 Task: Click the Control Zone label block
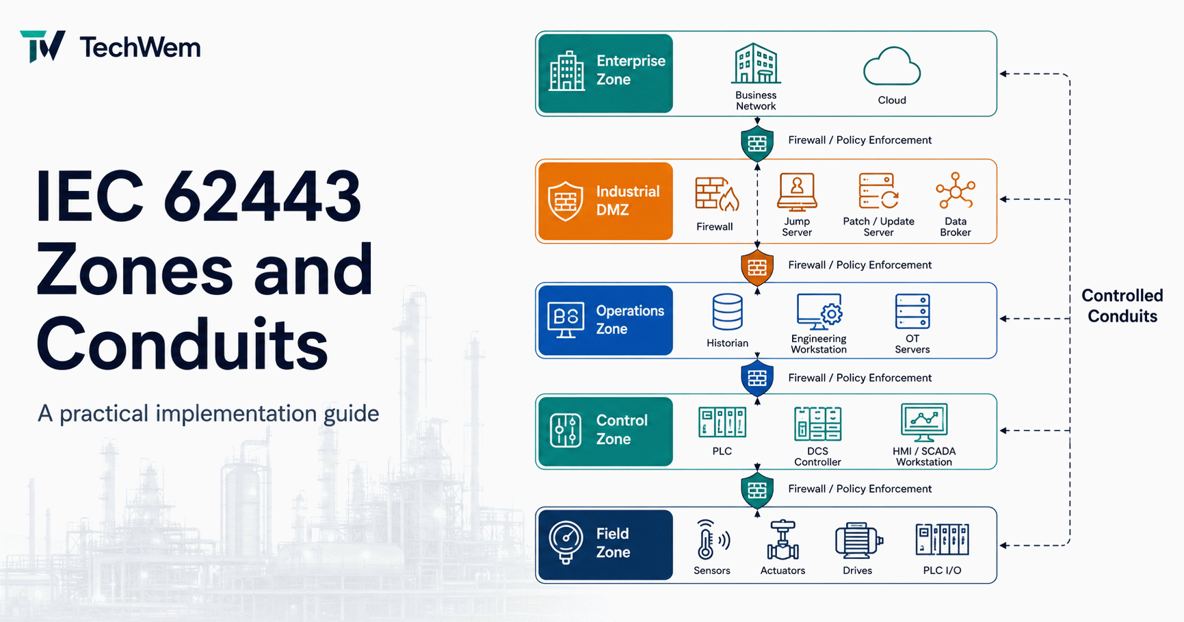[x=605, y=431]
